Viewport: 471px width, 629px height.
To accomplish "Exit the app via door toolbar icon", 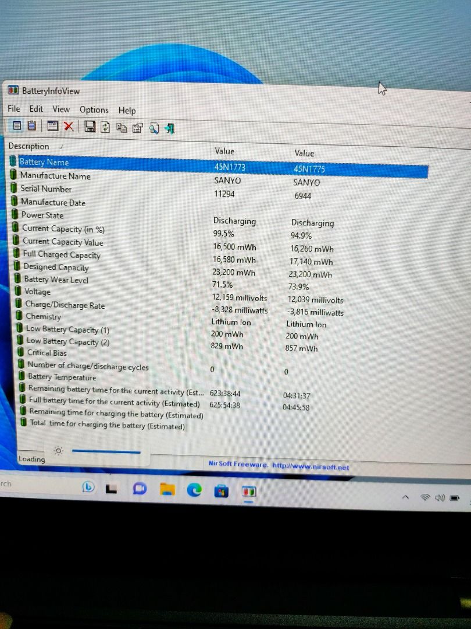I will 169,127.
